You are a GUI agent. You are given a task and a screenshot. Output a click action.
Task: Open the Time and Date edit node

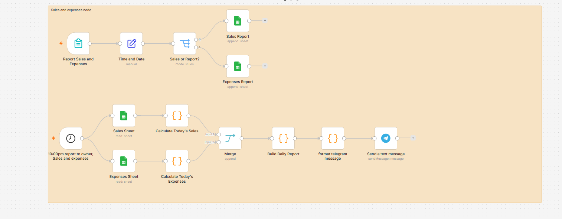pos(131,43)
